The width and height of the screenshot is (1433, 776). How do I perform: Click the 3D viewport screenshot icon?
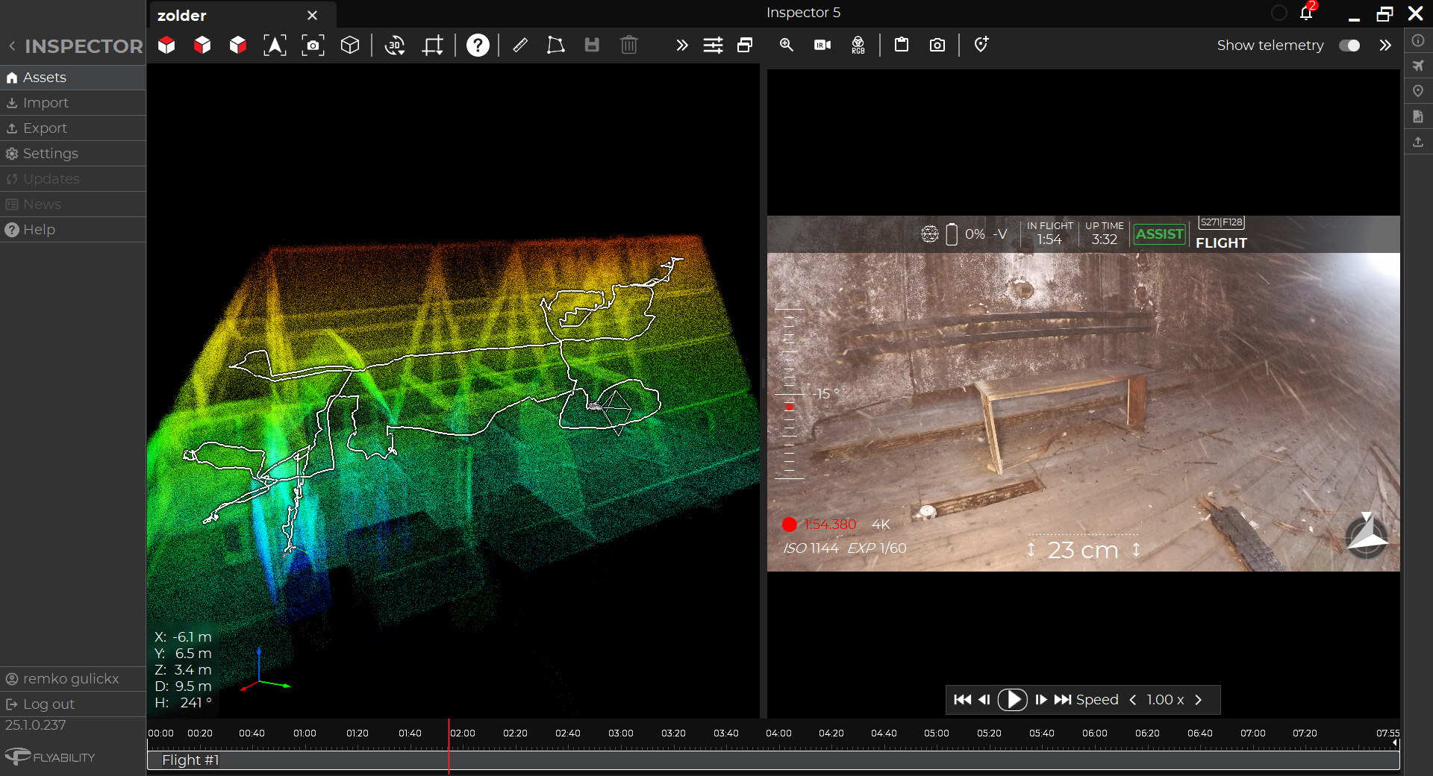(313, 46)
